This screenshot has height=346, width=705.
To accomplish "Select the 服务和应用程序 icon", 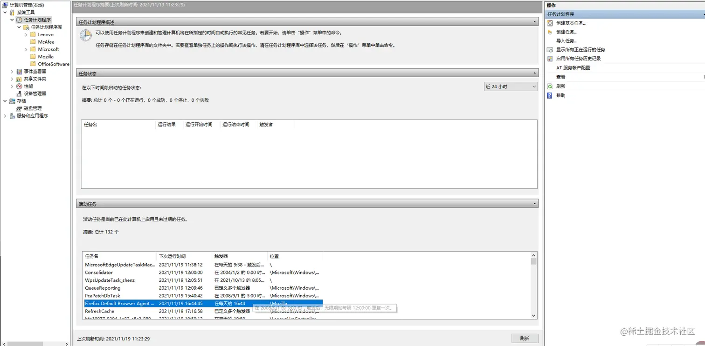I will pos(13,116).
